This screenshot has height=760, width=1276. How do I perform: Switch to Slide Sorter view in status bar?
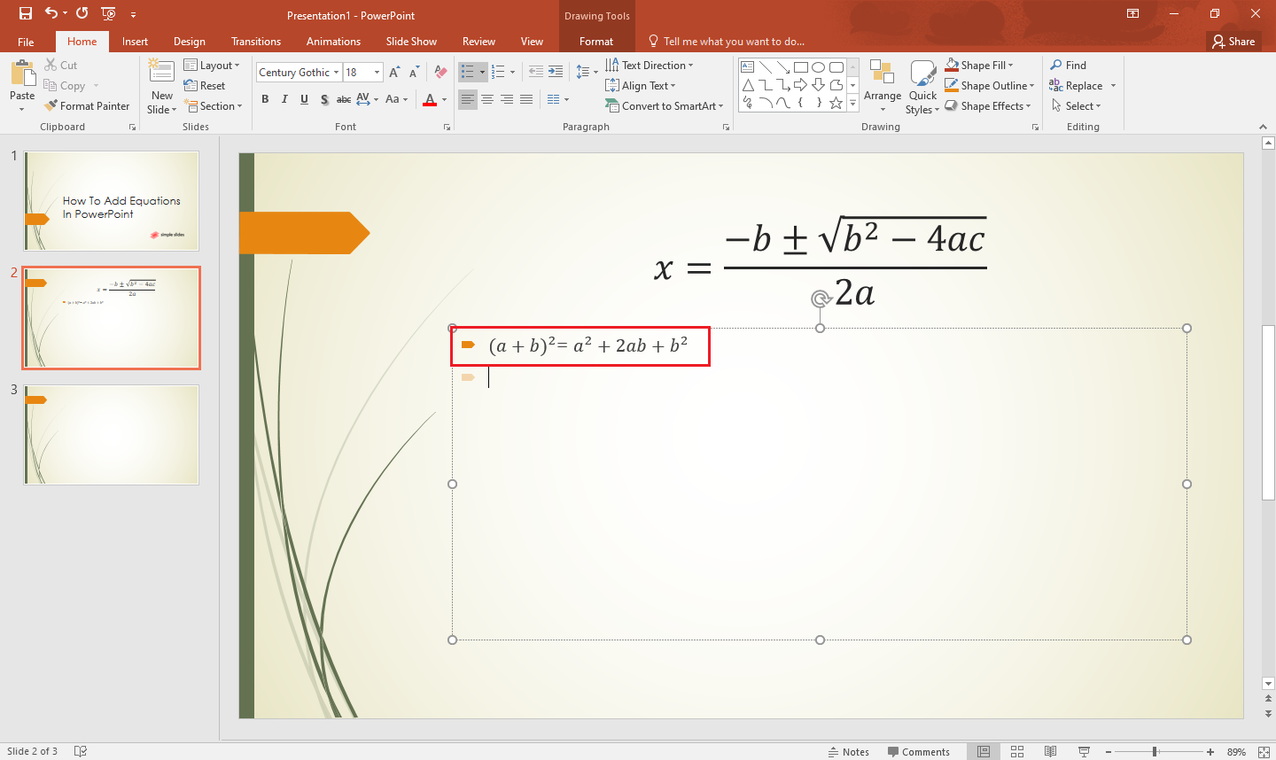[1017, 751]
